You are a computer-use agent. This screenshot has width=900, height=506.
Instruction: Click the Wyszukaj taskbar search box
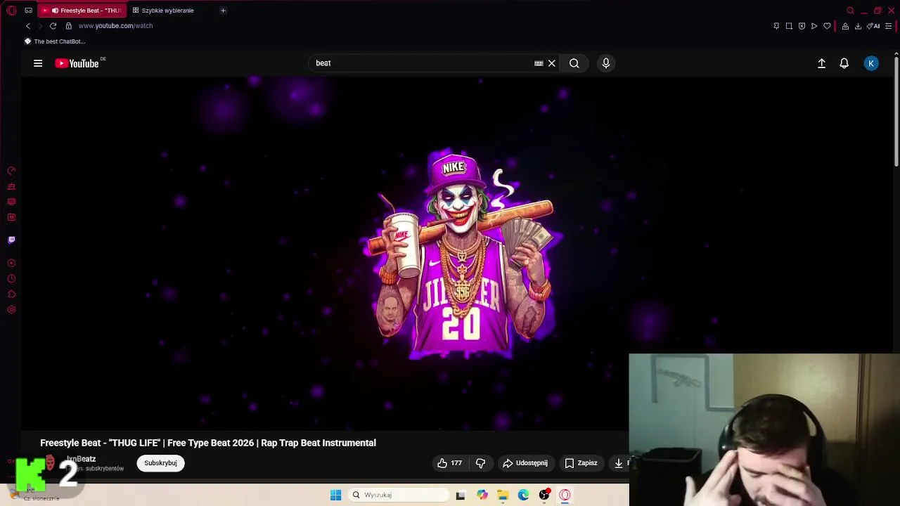[399, 495]
